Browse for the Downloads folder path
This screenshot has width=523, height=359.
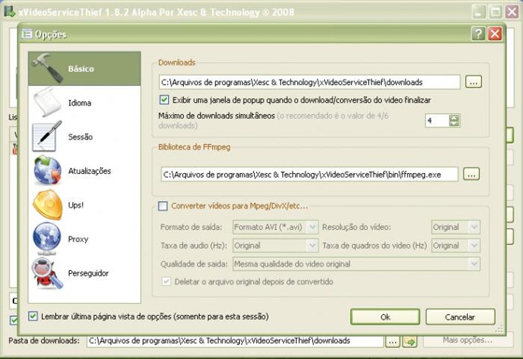[473, 82]
